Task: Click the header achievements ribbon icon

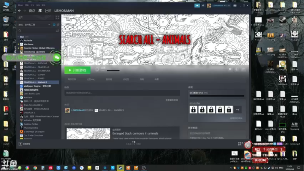Action: coord(97,69)
